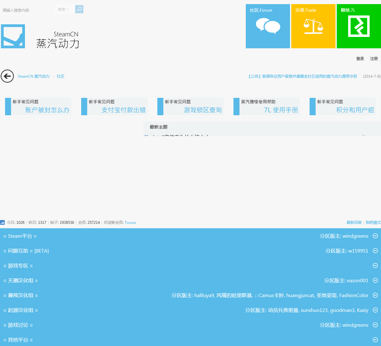
Task: Click the magnifier search button
Action: (79, 9)
